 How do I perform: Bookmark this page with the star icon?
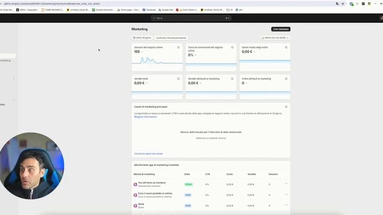coord(343,4)
